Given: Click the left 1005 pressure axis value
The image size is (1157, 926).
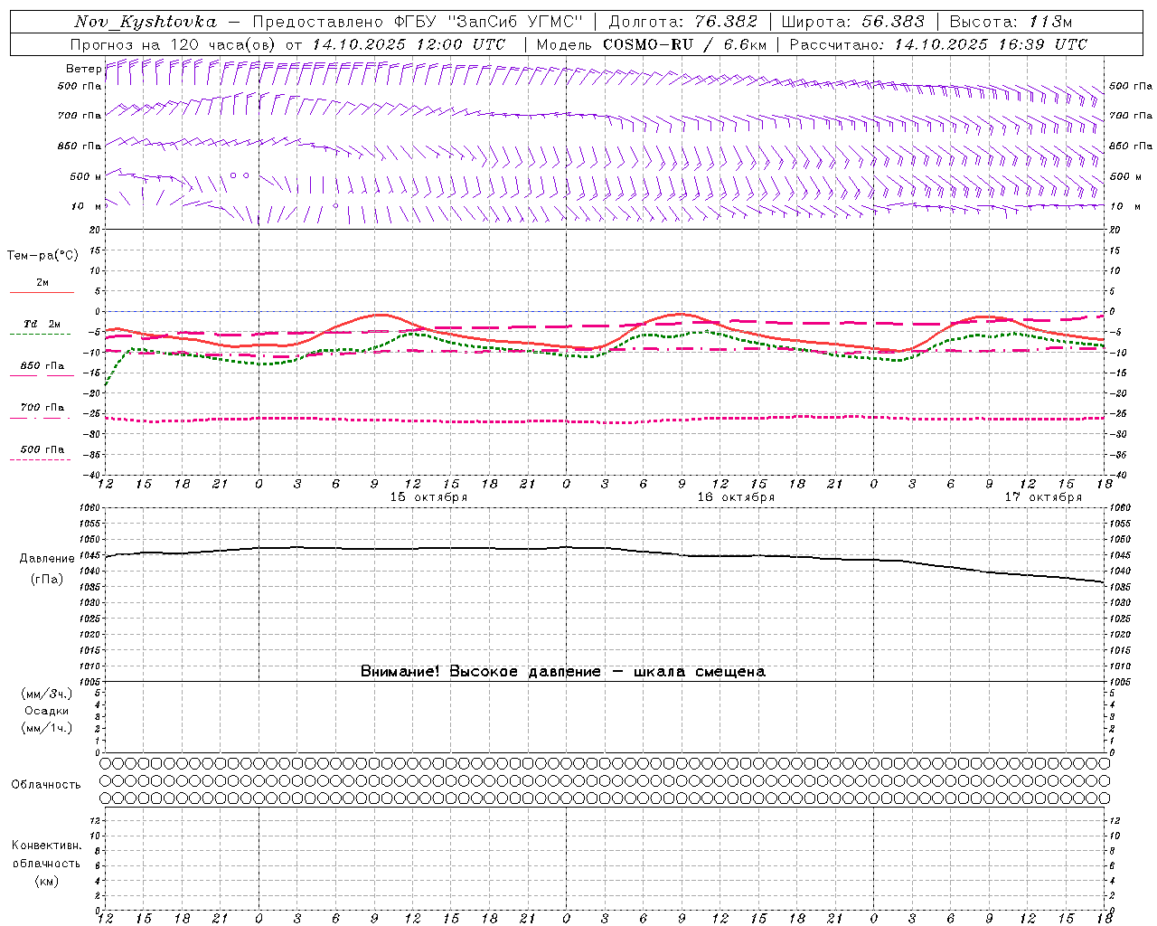Looking at the screenshot, I should [x=88, y=682].
